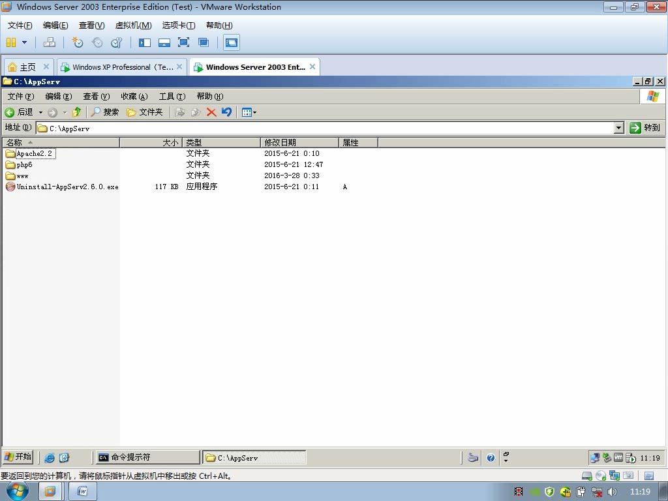The width and height of the screenshot is (668, 501).
Task: Enter VMware full screen mode icon
Action: [183, 42]
